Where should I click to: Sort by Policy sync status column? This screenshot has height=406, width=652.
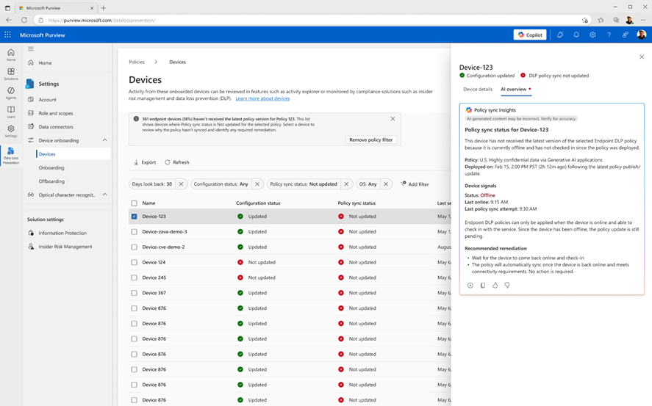357,203
